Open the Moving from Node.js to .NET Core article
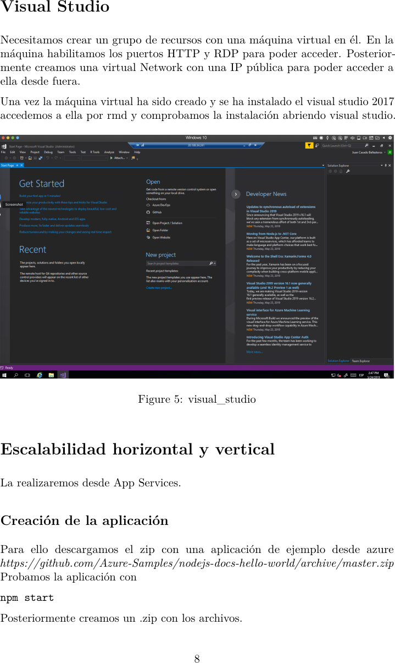Image resolution: width=395 pixels, height=663 pixels. (x=271, y=233)
